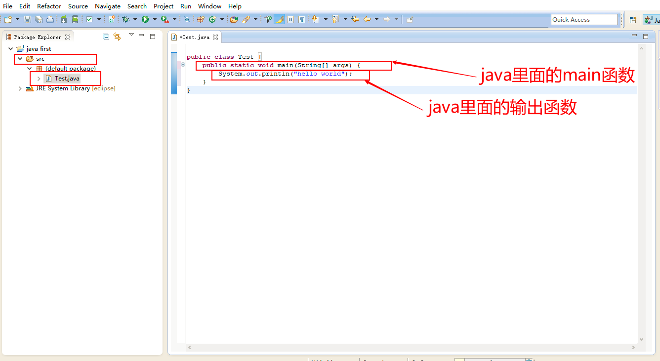The width and height of the screenshot is (660, 361).
Task: Toggle Link with Editor in Package Explorer
Action: click(117, 37)
